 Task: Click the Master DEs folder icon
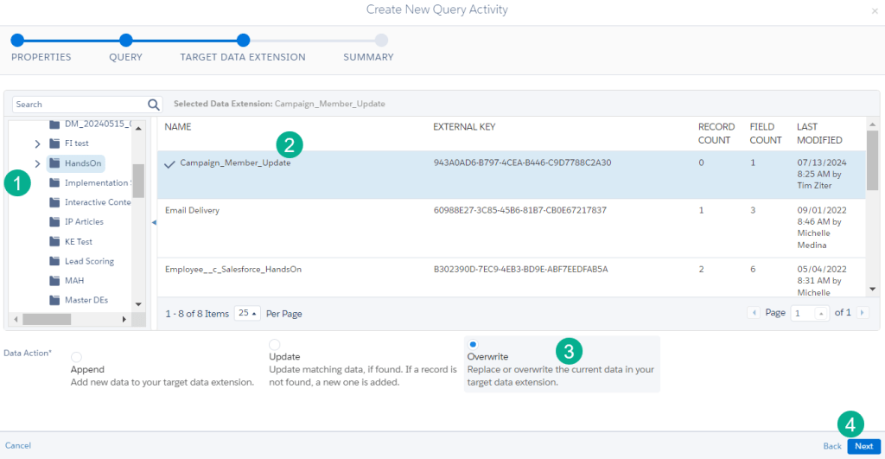[x=55, y=300]
